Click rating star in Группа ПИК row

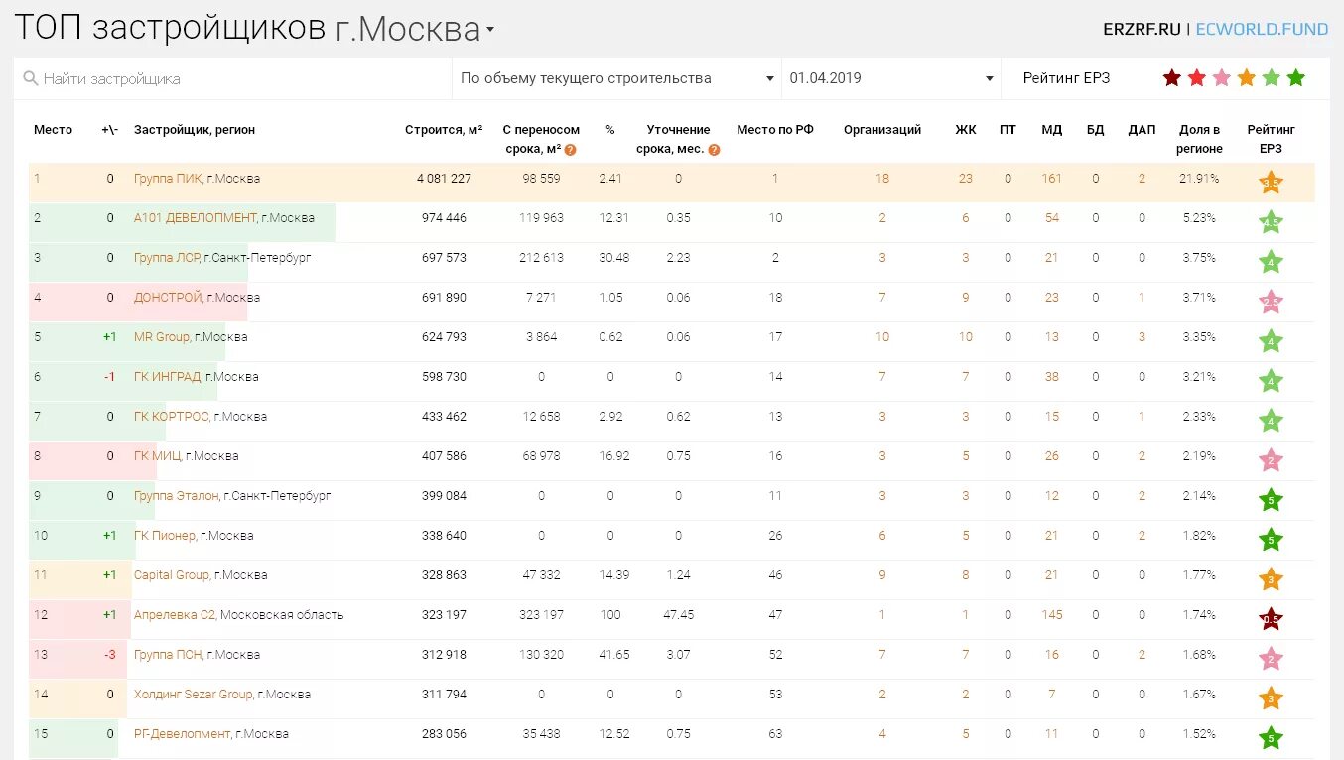[x=1272, y=183]
